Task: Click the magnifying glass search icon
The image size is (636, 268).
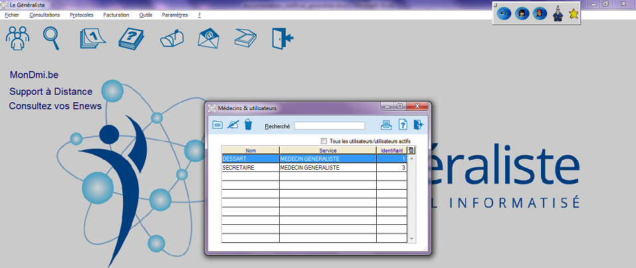Action: tap(52, 38)
